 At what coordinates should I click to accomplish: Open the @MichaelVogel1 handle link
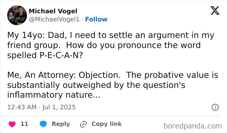(54, 19)
